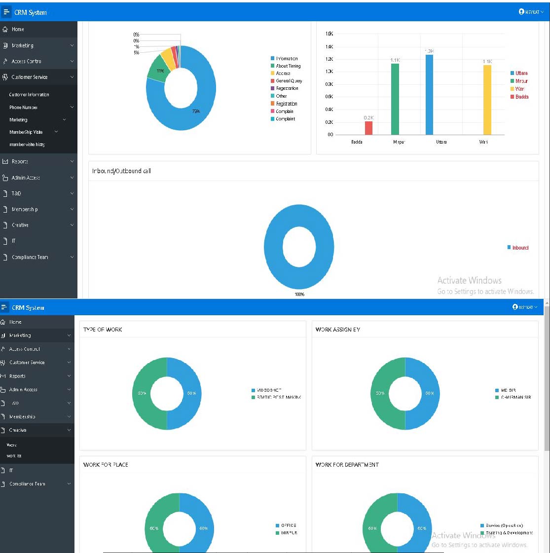Click About Timing legend entry
Image resolution: width=550 pixels, height=553 pixels.
(x=286, y=66)
